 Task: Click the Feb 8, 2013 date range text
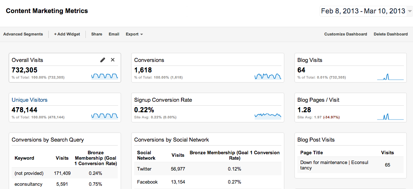coord(339,11)
